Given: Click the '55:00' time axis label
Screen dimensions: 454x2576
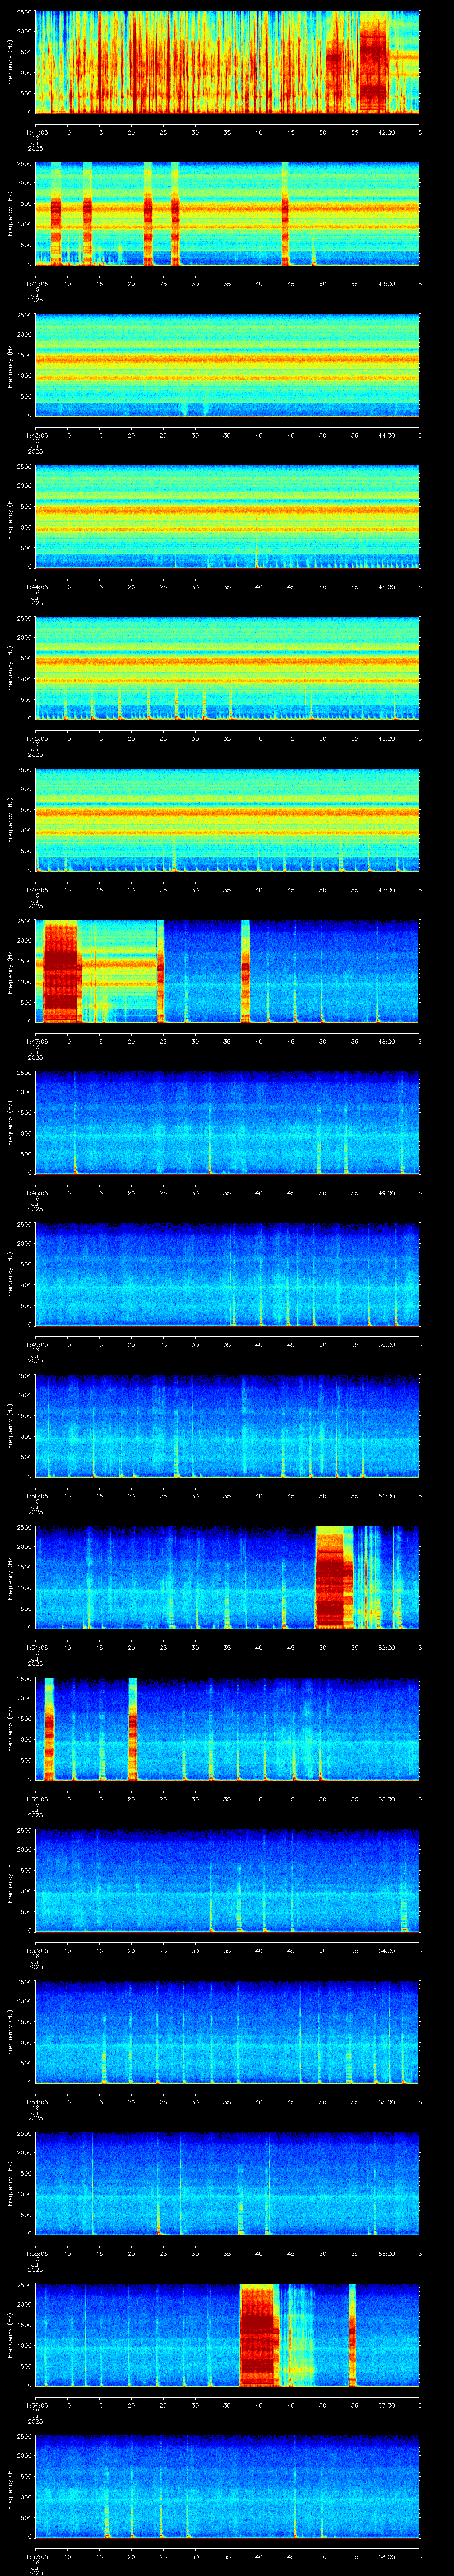Looking at the screenshot, I should [386, 2102].
